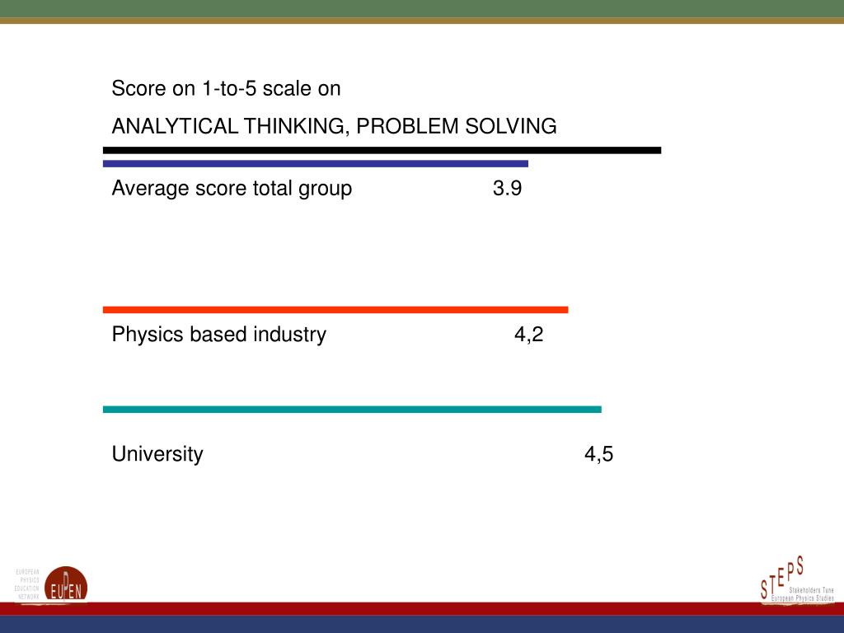This screenshot has height=633, width=844.
Task: Click the black full-scale bar
Action: 382,150
